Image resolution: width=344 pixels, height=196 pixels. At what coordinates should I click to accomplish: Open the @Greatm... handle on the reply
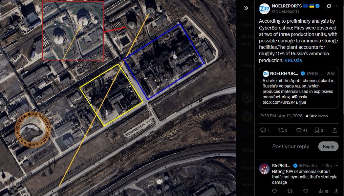coord(309,166)
